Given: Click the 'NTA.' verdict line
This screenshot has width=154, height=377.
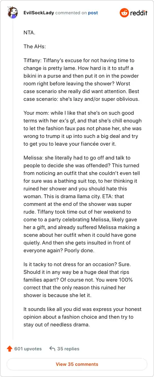Looking at the screenshot, I should [x=30, y=33].
